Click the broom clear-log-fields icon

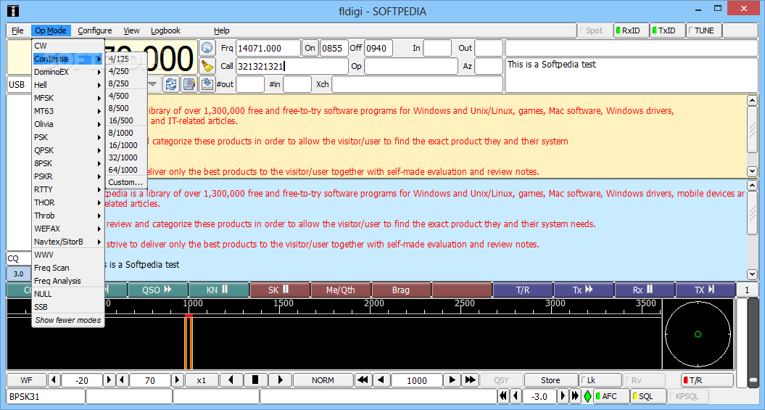208,66
